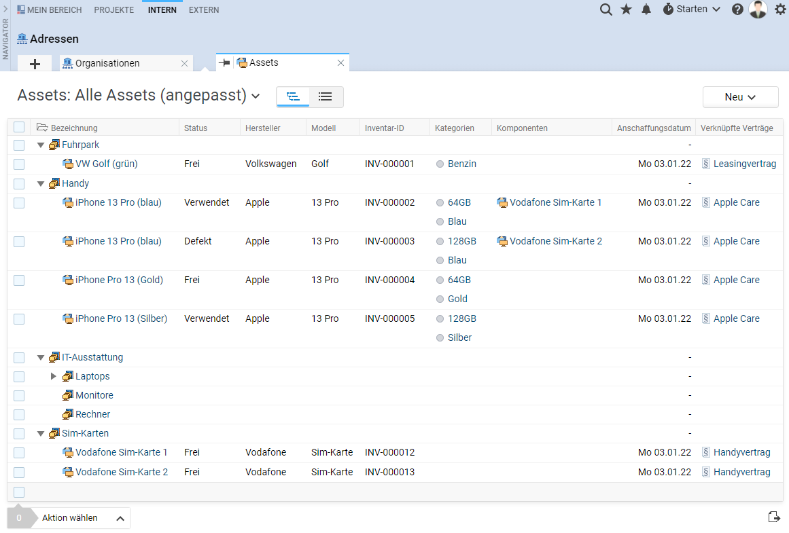The height and width of the screenshot is (533, 789).
Task: Click the Rechner group icon
Action: [x=68, y=414]
